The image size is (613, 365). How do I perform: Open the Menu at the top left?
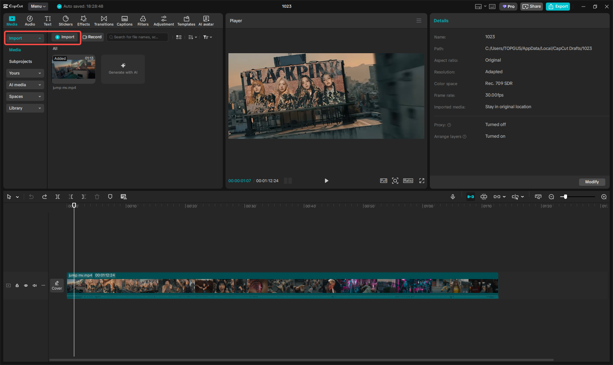(x=38, y=6)
